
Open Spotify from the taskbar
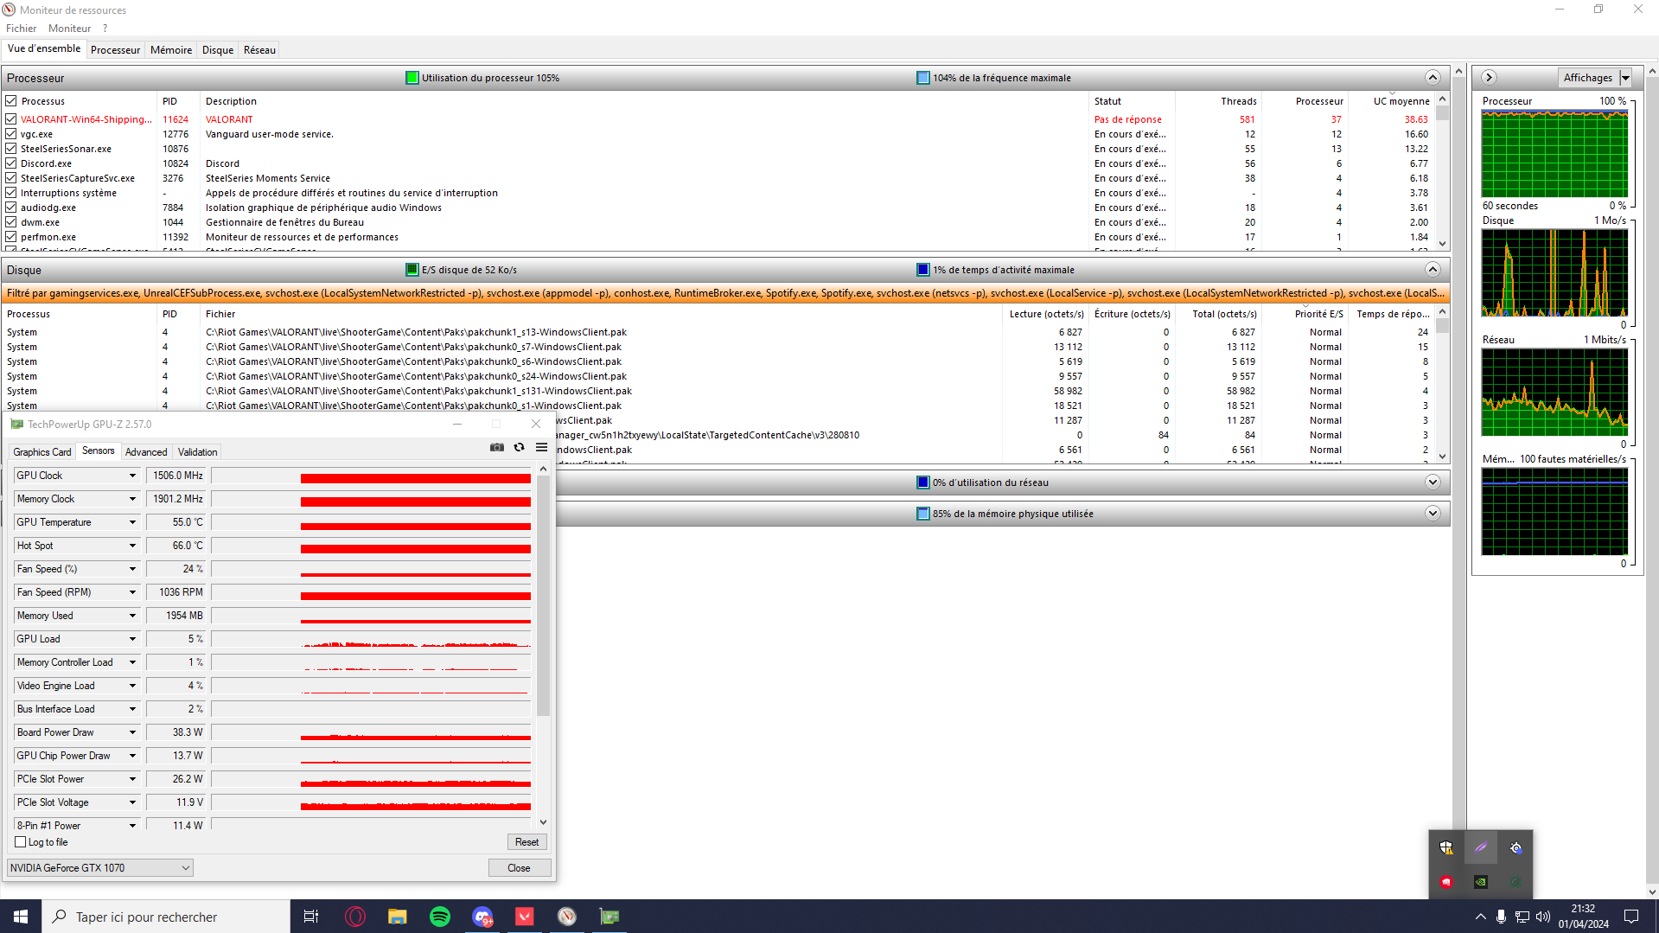(x=439, y=917)
